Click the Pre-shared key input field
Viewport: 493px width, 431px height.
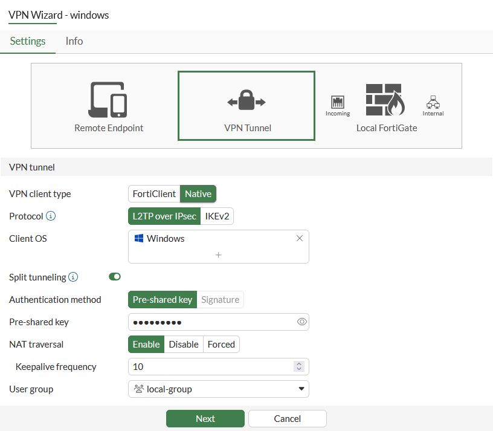pos(219,322)
